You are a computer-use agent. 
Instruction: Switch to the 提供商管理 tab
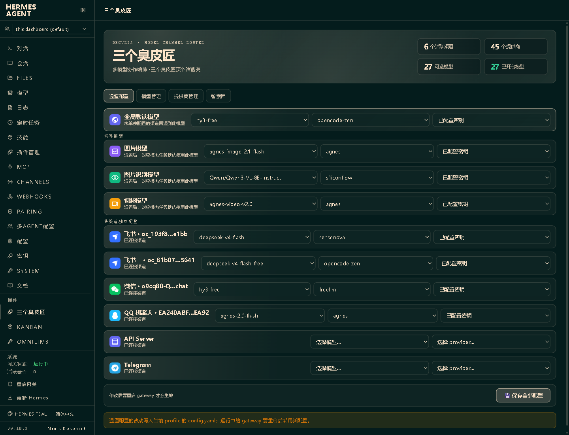point(186,96)
